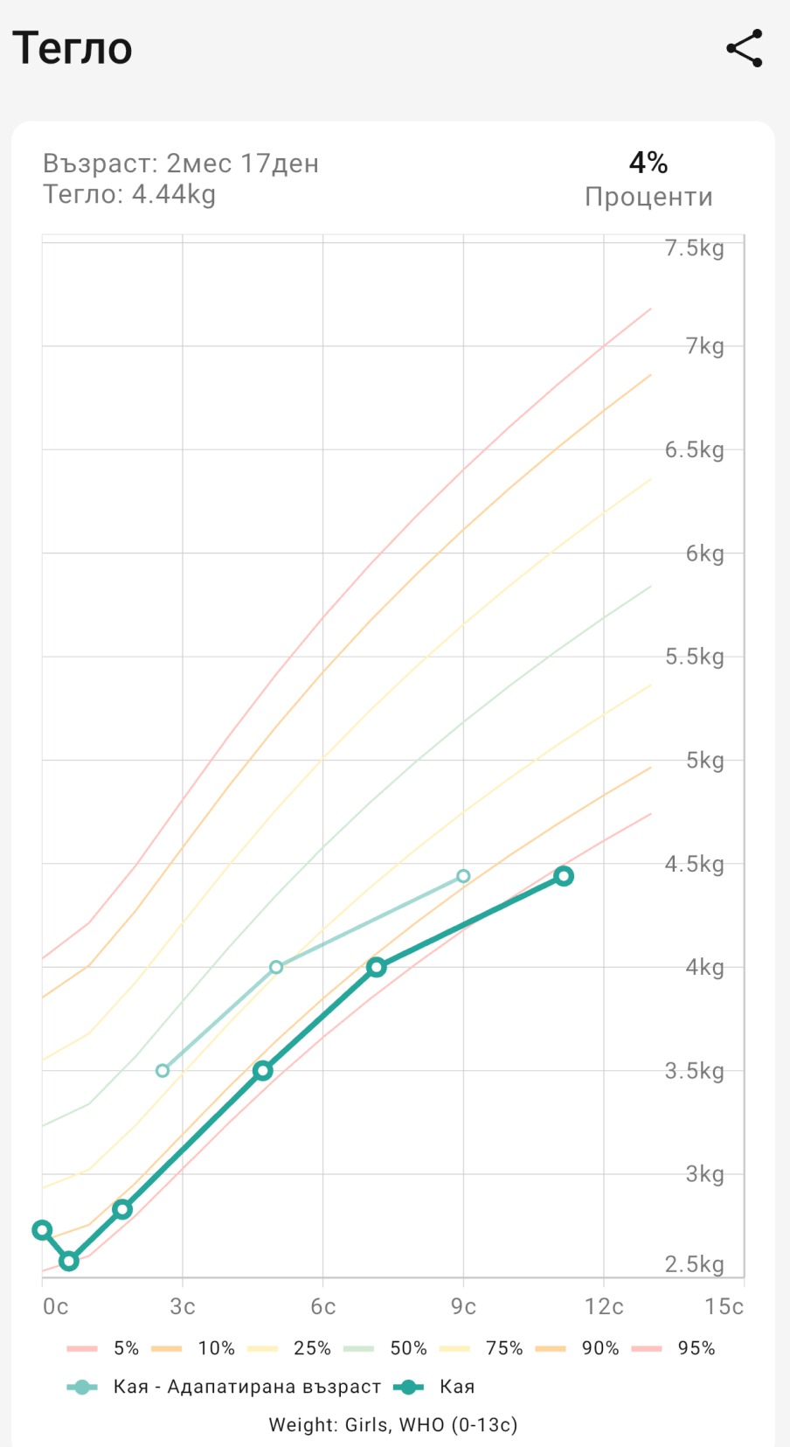This screenshot has height=1447, width=790.
Task: Select the lowest Кая data point near 2.5kg
Action: [x=69, y=1261]
